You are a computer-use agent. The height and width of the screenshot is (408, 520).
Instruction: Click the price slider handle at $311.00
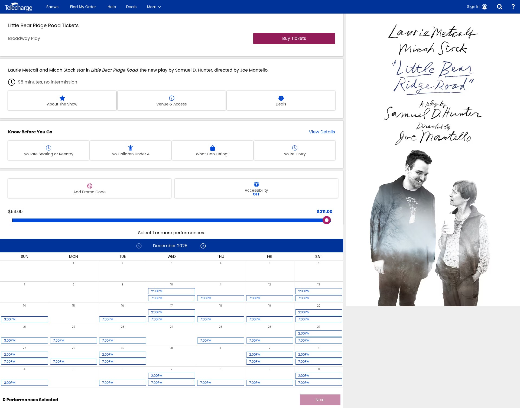click(x=327, y=220)
